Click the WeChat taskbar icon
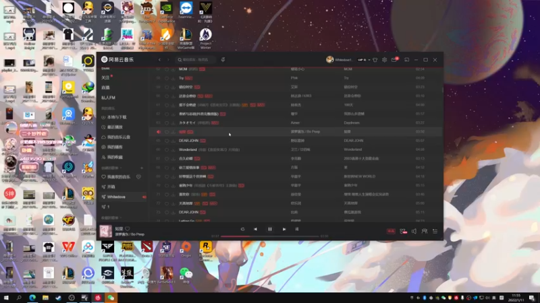This screenshot has width=540, height=303. pos(111,298)
